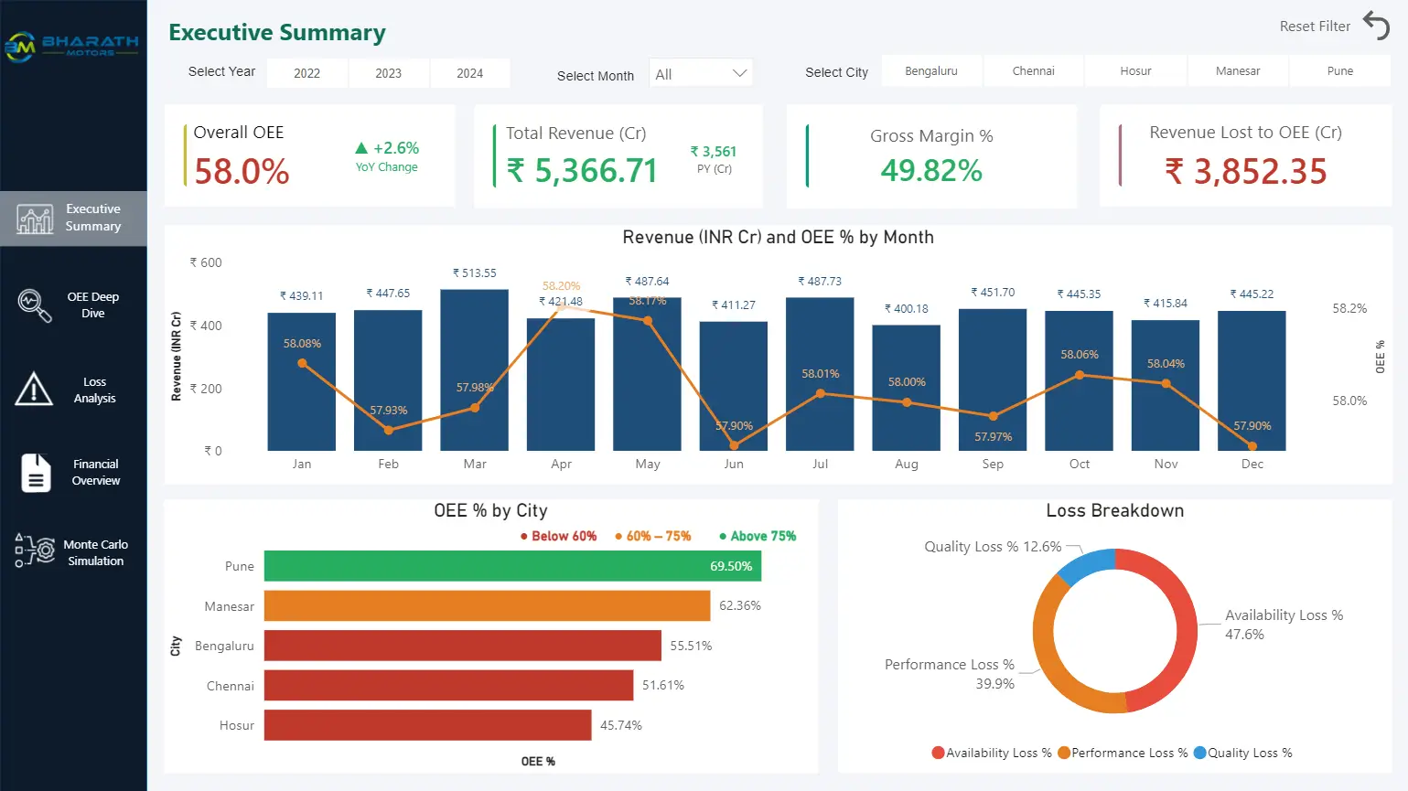Screen dimensions: 1408x791
Task: Select the 2024 year filter
Action: click(x=469, y=73)
